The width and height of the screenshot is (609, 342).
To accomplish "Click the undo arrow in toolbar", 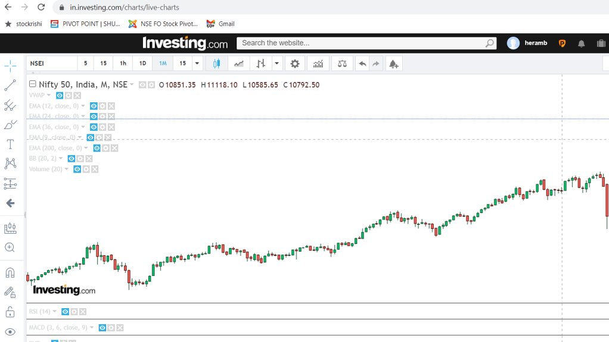I will point(362,64).
